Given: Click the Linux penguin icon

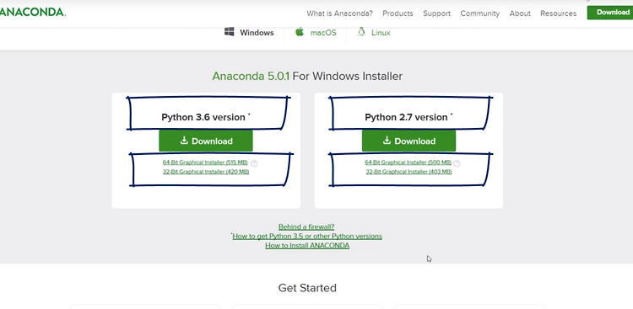Looking at the screenshot, I should 361,32.
